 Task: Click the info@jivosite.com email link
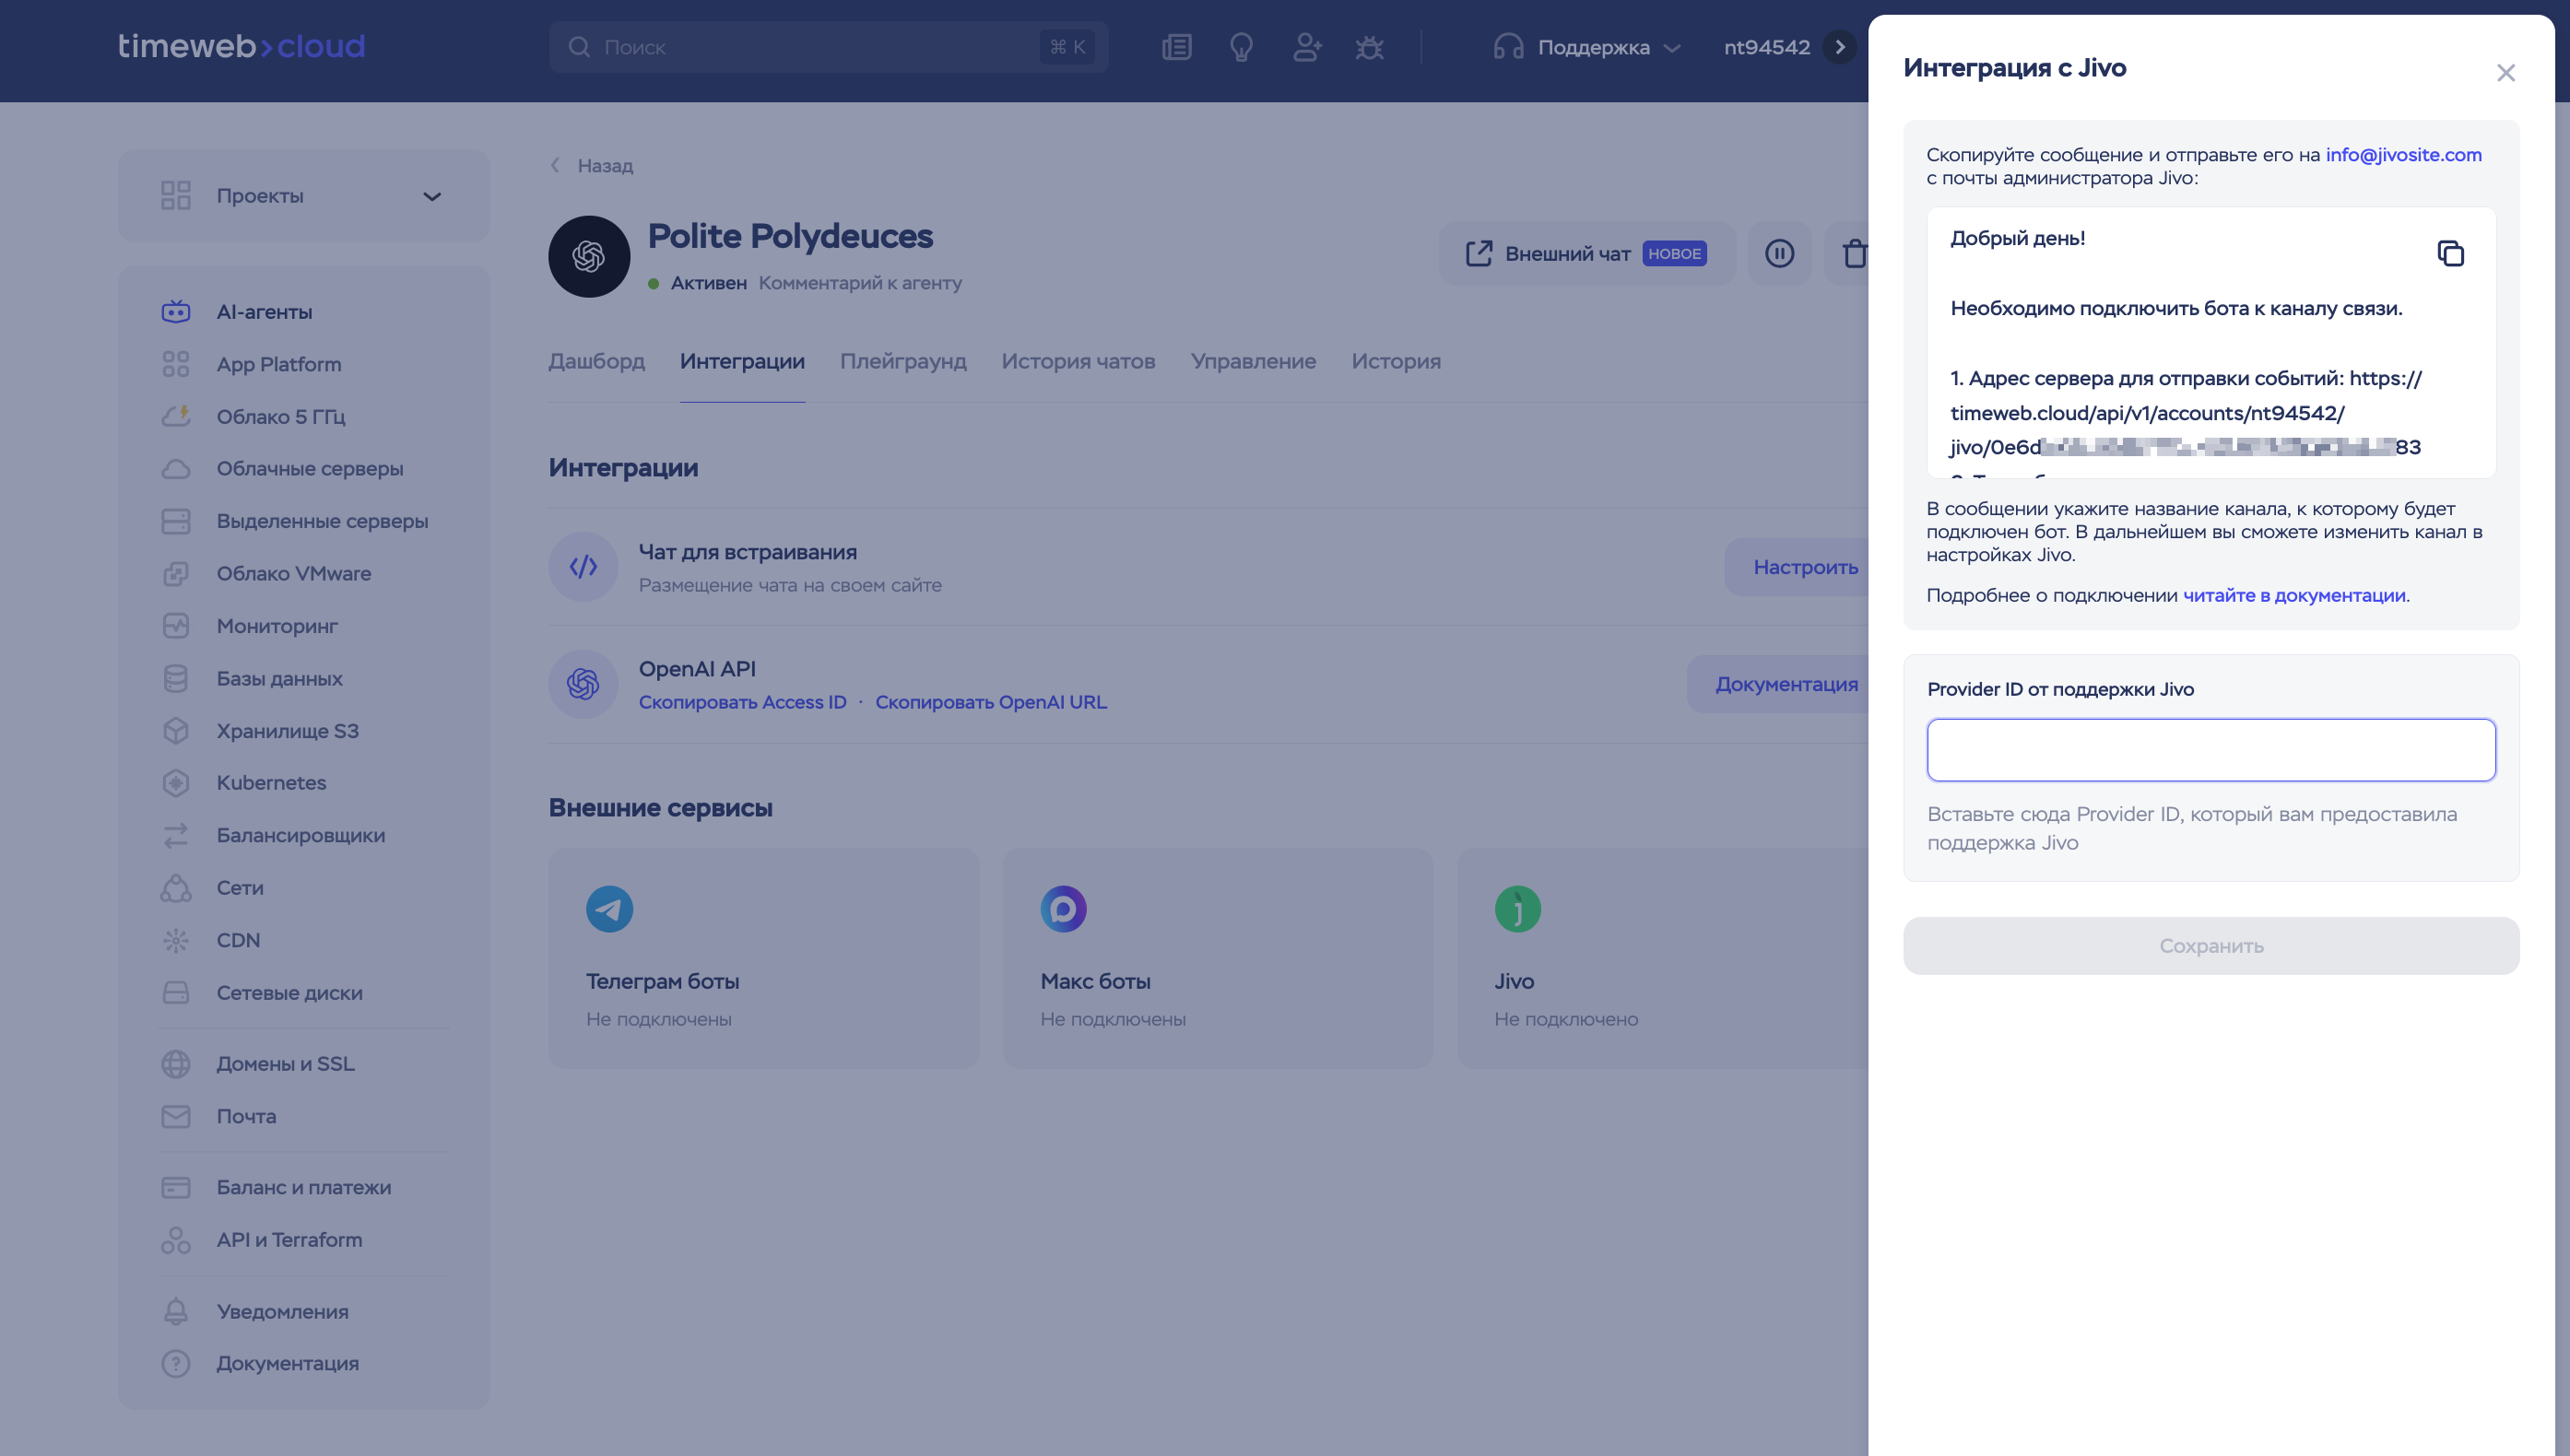click(2403, 155)
